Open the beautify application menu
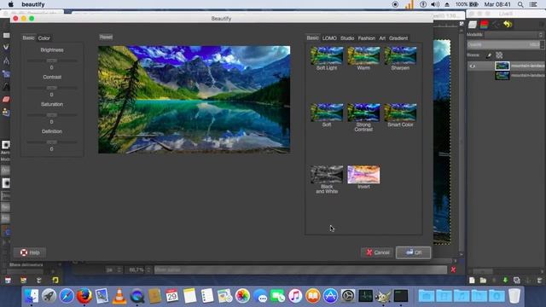This screenshot has height=307, width=546. point(33,4)
